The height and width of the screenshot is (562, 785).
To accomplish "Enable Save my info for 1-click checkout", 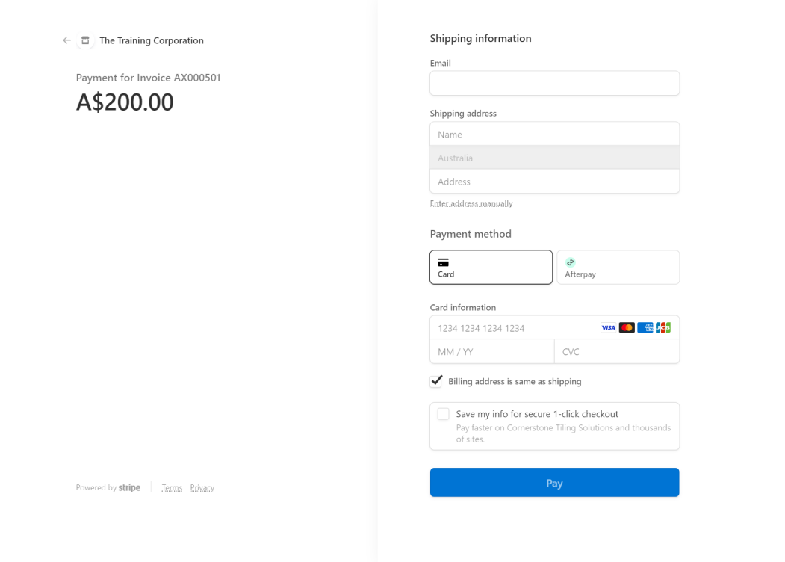I will (443, 413).
